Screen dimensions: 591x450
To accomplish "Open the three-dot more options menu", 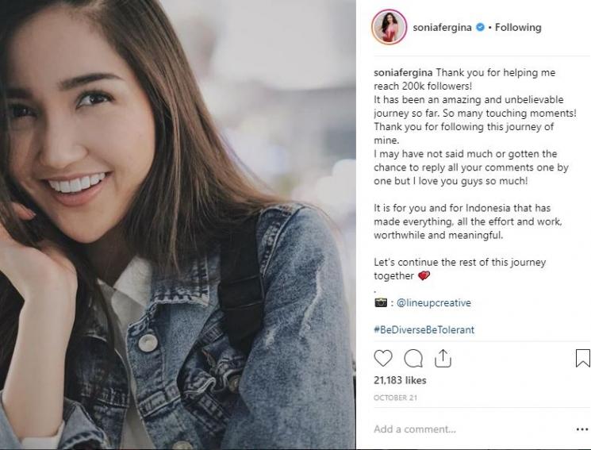I will [582, 429].
